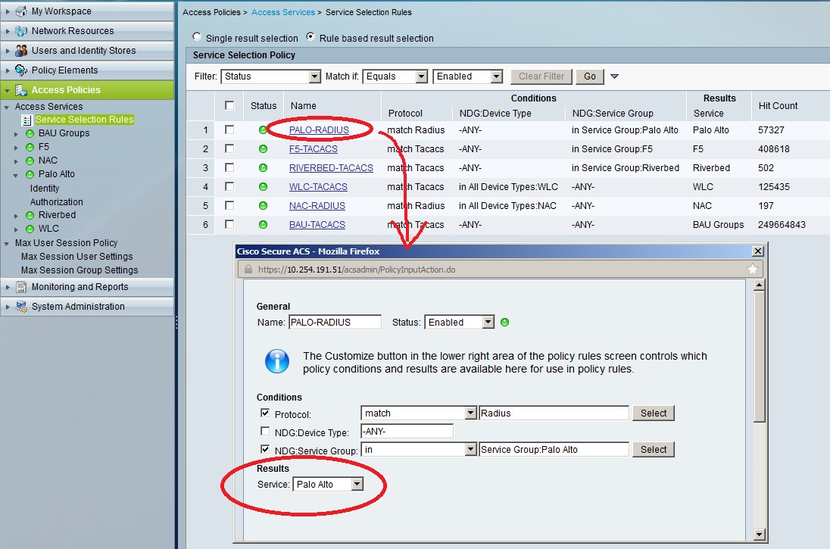Viewport: 830px width, 549px height.
Task: Click the status icon of RIVERBED-TACACS rule
Action: pos(263,168)
